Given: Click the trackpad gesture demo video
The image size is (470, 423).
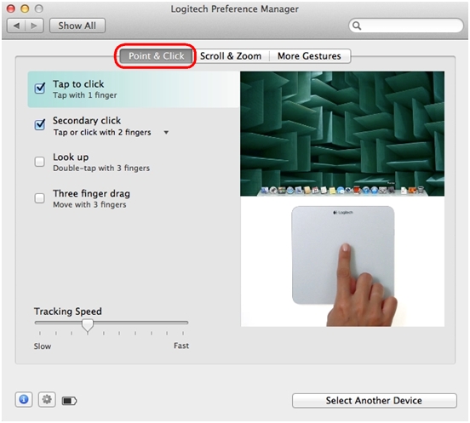Looking at the screenshot, I should point(342,261).
